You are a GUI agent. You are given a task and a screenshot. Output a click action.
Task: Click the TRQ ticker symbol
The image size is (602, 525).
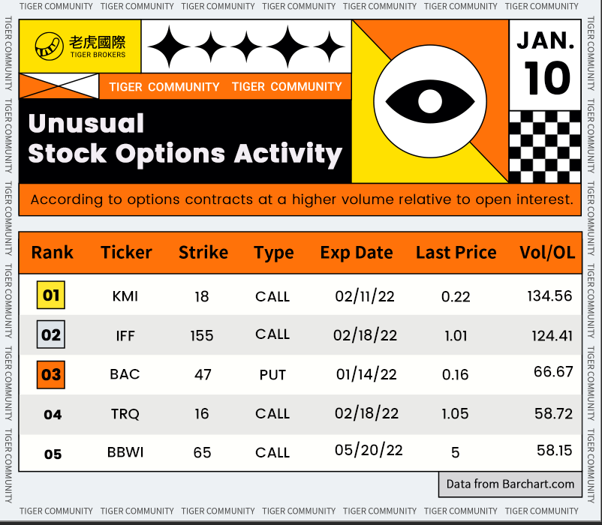pos(125,414)
